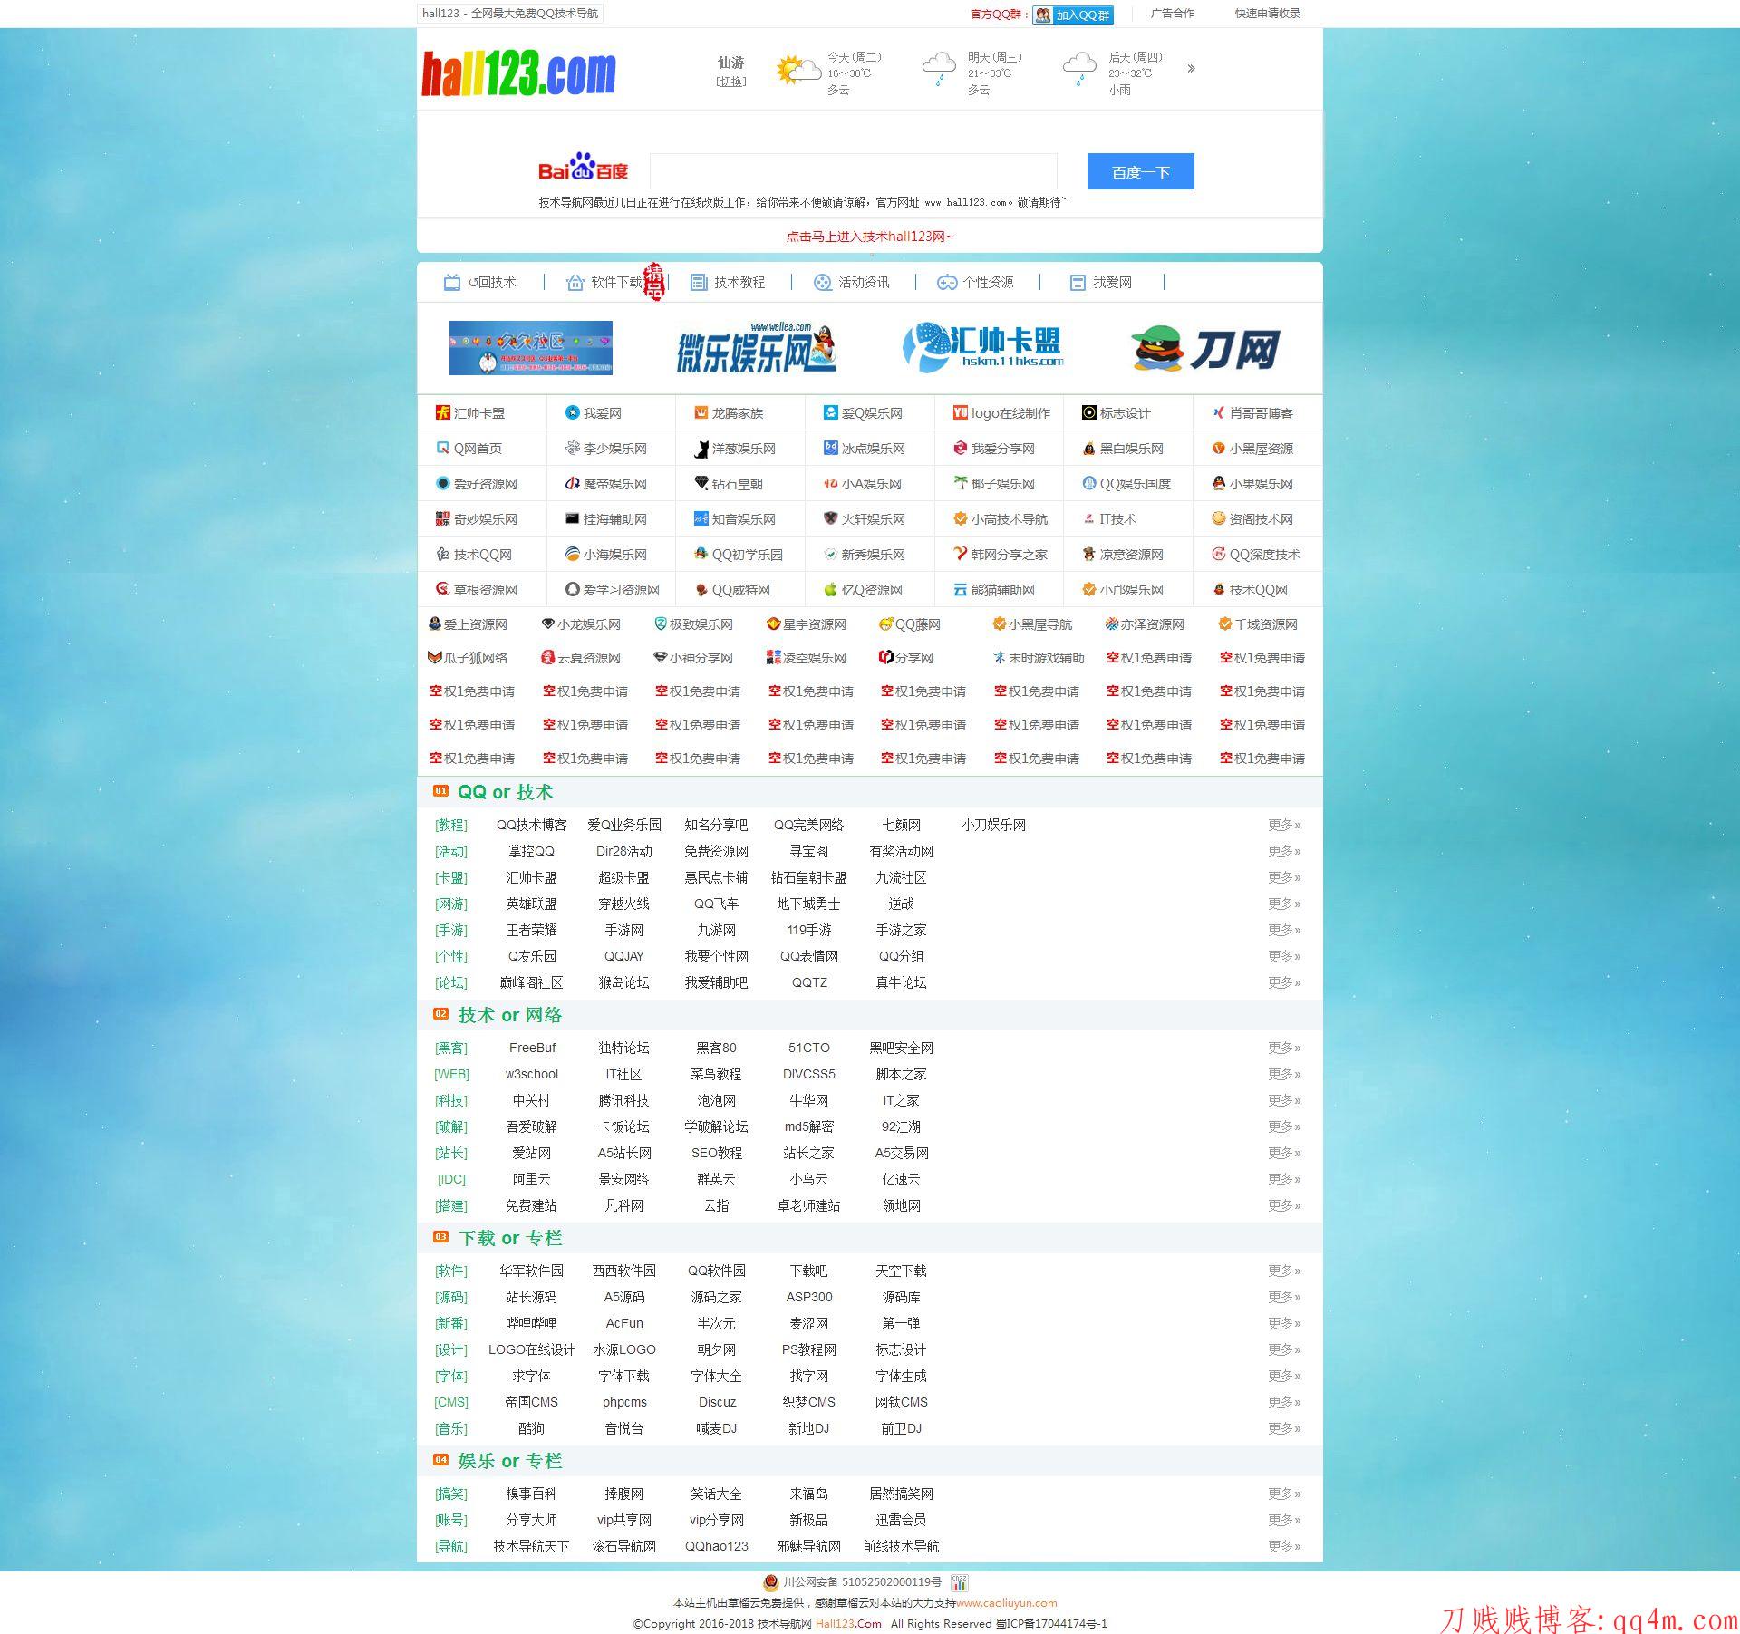
Task: Expand more weather days arrow
Action: 1191,68
